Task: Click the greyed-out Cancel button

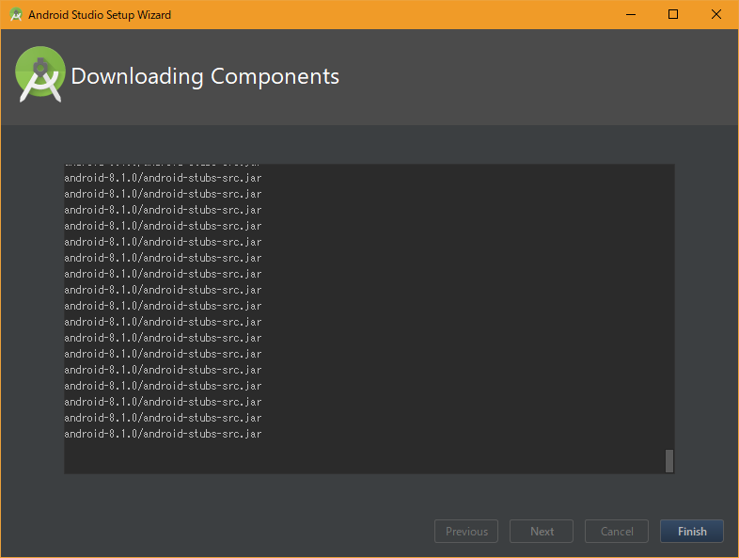Action: point(617,532)
